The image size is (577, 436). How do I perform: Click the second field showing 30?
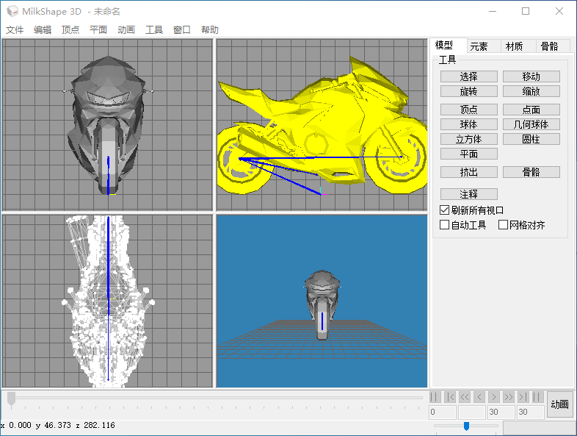pos(531,412)
